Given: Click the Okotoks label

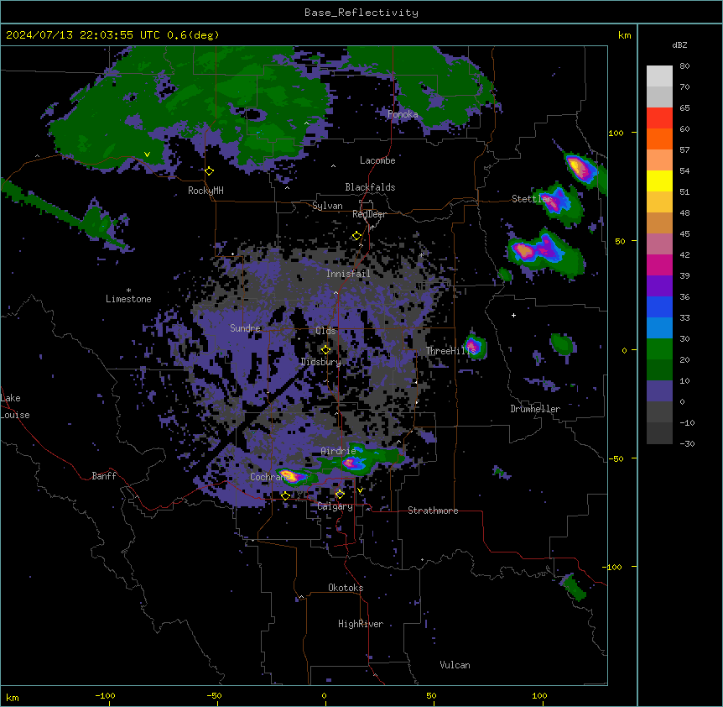Looking at the screenshot, I should point(346,588).
